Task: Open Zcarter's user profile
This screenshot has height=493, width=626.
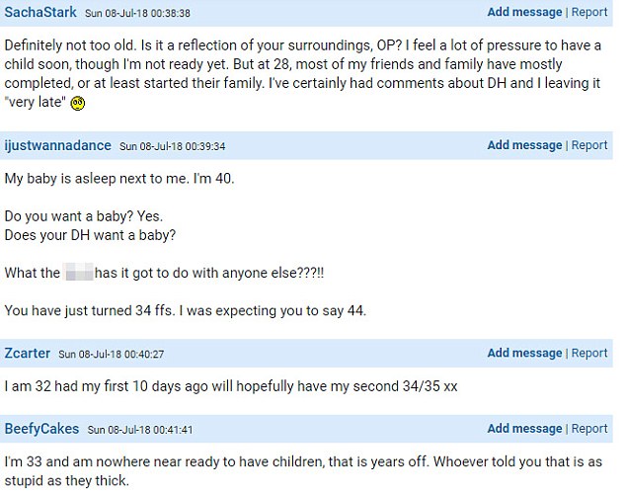Action: (27, 353)
